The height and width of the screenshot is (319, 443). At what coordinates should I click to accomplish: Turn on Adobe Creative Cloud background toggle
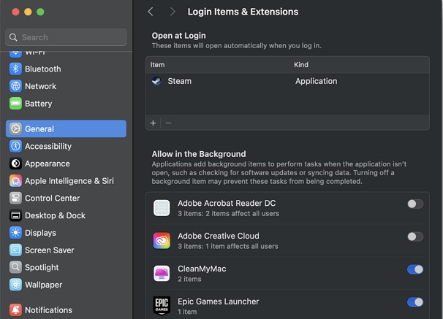(x=414, y=237)
